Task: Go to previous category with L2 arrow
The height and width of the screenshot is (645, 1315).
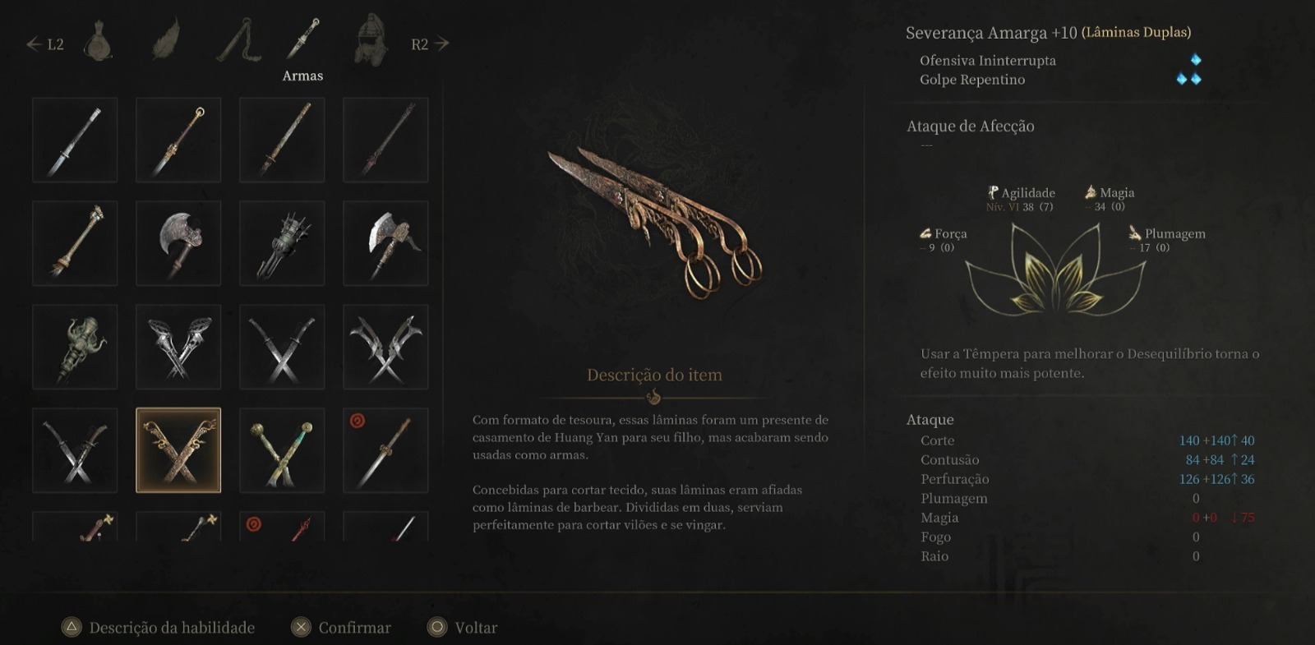Action: (44, 44)
